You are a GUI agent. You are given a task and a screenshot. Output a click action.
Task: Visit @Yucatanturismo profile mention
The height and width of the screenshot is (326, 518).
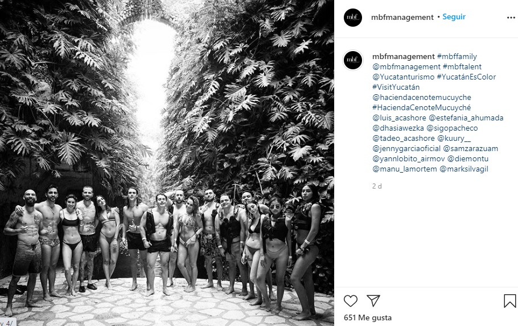pyautogui.click(x=404, y=77)
